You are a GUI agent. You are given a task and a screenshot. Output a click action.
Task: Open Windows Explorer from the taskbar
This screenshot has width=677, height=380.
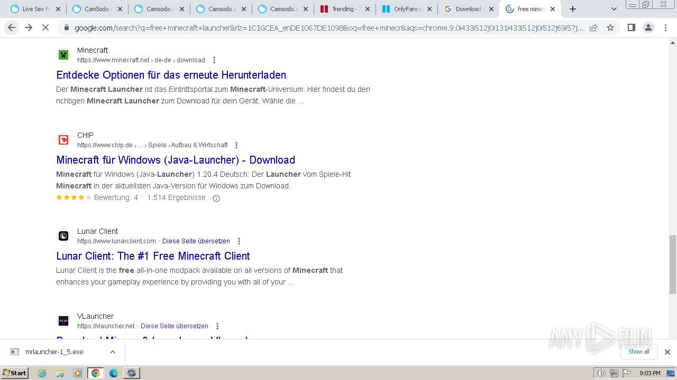pyautogui.click(x=60, y=373)
